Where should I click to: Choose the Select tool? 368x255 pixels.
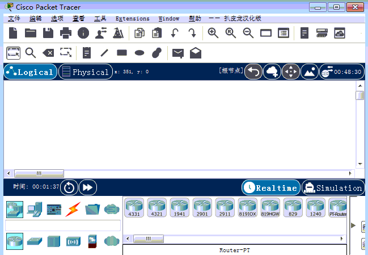(x=14, y=53)
